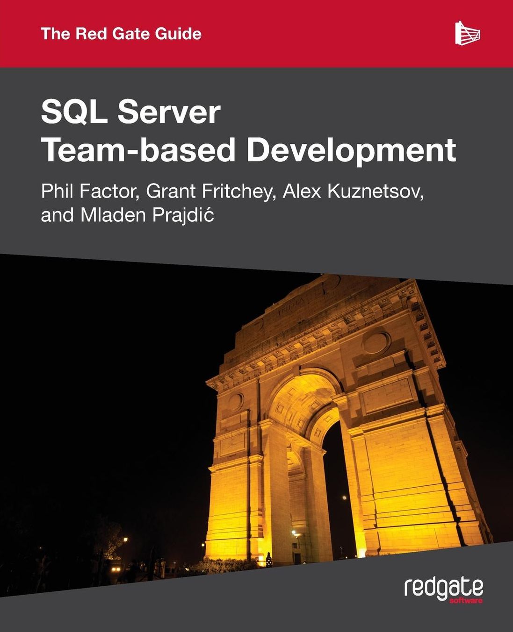This screenshot has height=632, width=513.
Task: Click the redgate software logo
Action: [x=443, y=589]
